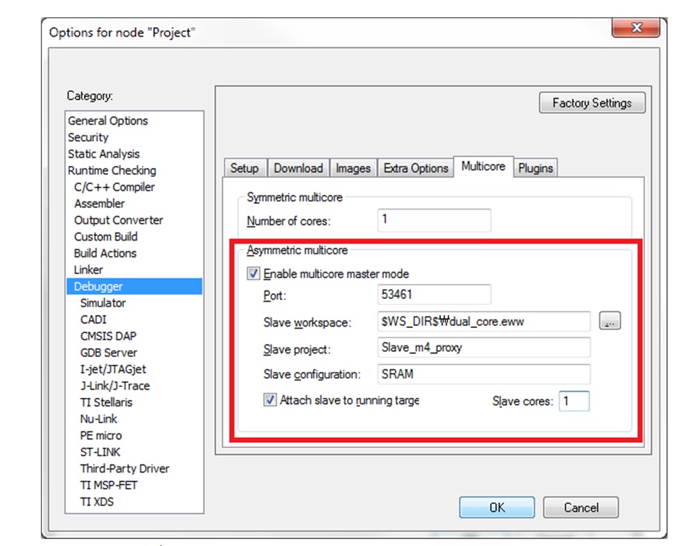This screenshot has height=546, width=692.
Task: Click the Slave project text field
Action: click(483, 347)
